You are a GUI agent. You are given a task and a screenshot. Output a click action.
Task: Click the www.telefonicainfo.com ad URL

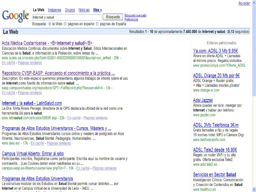pos(209,140)
